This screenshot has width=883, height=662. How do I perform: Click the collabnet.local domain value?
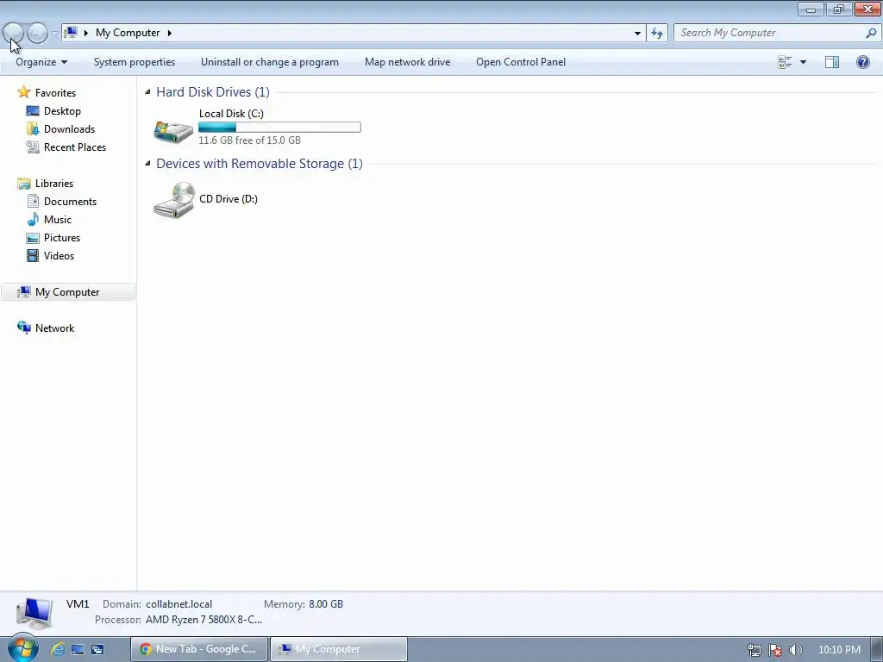point(179,603)
